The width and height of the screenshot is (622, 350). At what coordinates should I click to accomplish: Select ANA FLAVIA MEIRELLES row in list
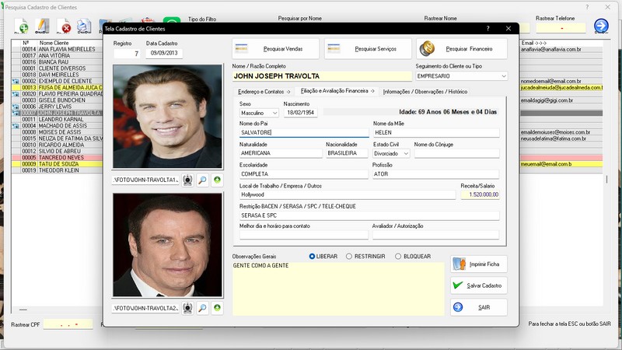pyautogui.click(x=58, y=49)
